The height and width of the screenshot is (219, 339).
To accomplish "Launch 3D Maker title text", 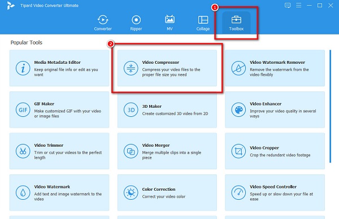I will click(152, 106).
